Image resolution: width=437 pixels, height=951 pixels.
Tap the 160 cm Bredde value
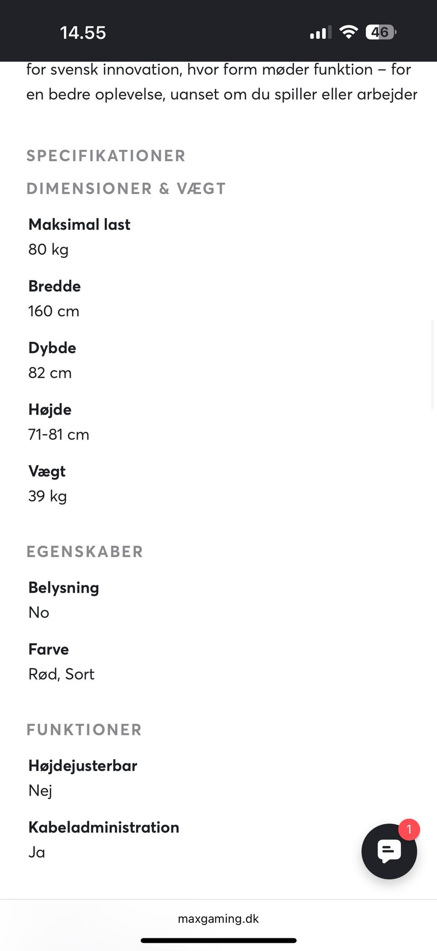point(54,311)
